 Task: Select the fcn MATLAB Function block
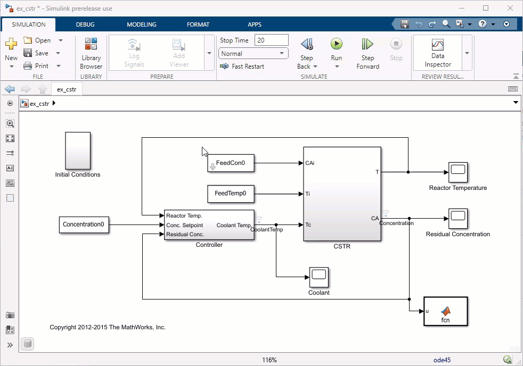coord(446,311)
